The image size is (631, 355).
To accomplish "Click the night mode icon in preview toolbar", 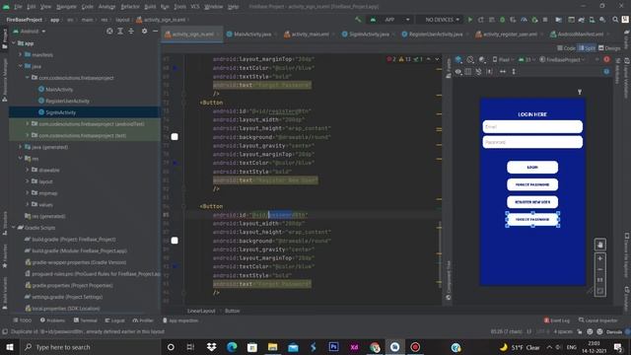I will pyautogui.click(x=482, y=59).
